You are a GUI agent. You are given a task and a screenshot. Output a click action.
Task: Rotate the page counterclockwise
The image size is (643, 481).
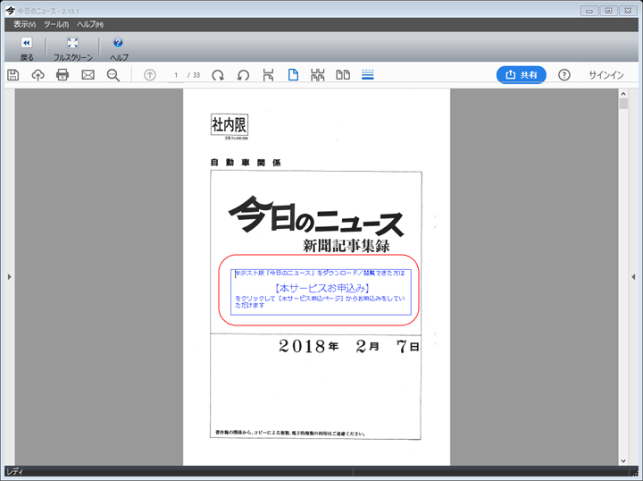coord(243,75)
